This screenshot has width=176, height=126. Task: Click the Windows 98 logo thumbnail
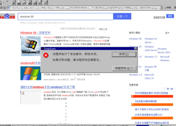point(31,46)
